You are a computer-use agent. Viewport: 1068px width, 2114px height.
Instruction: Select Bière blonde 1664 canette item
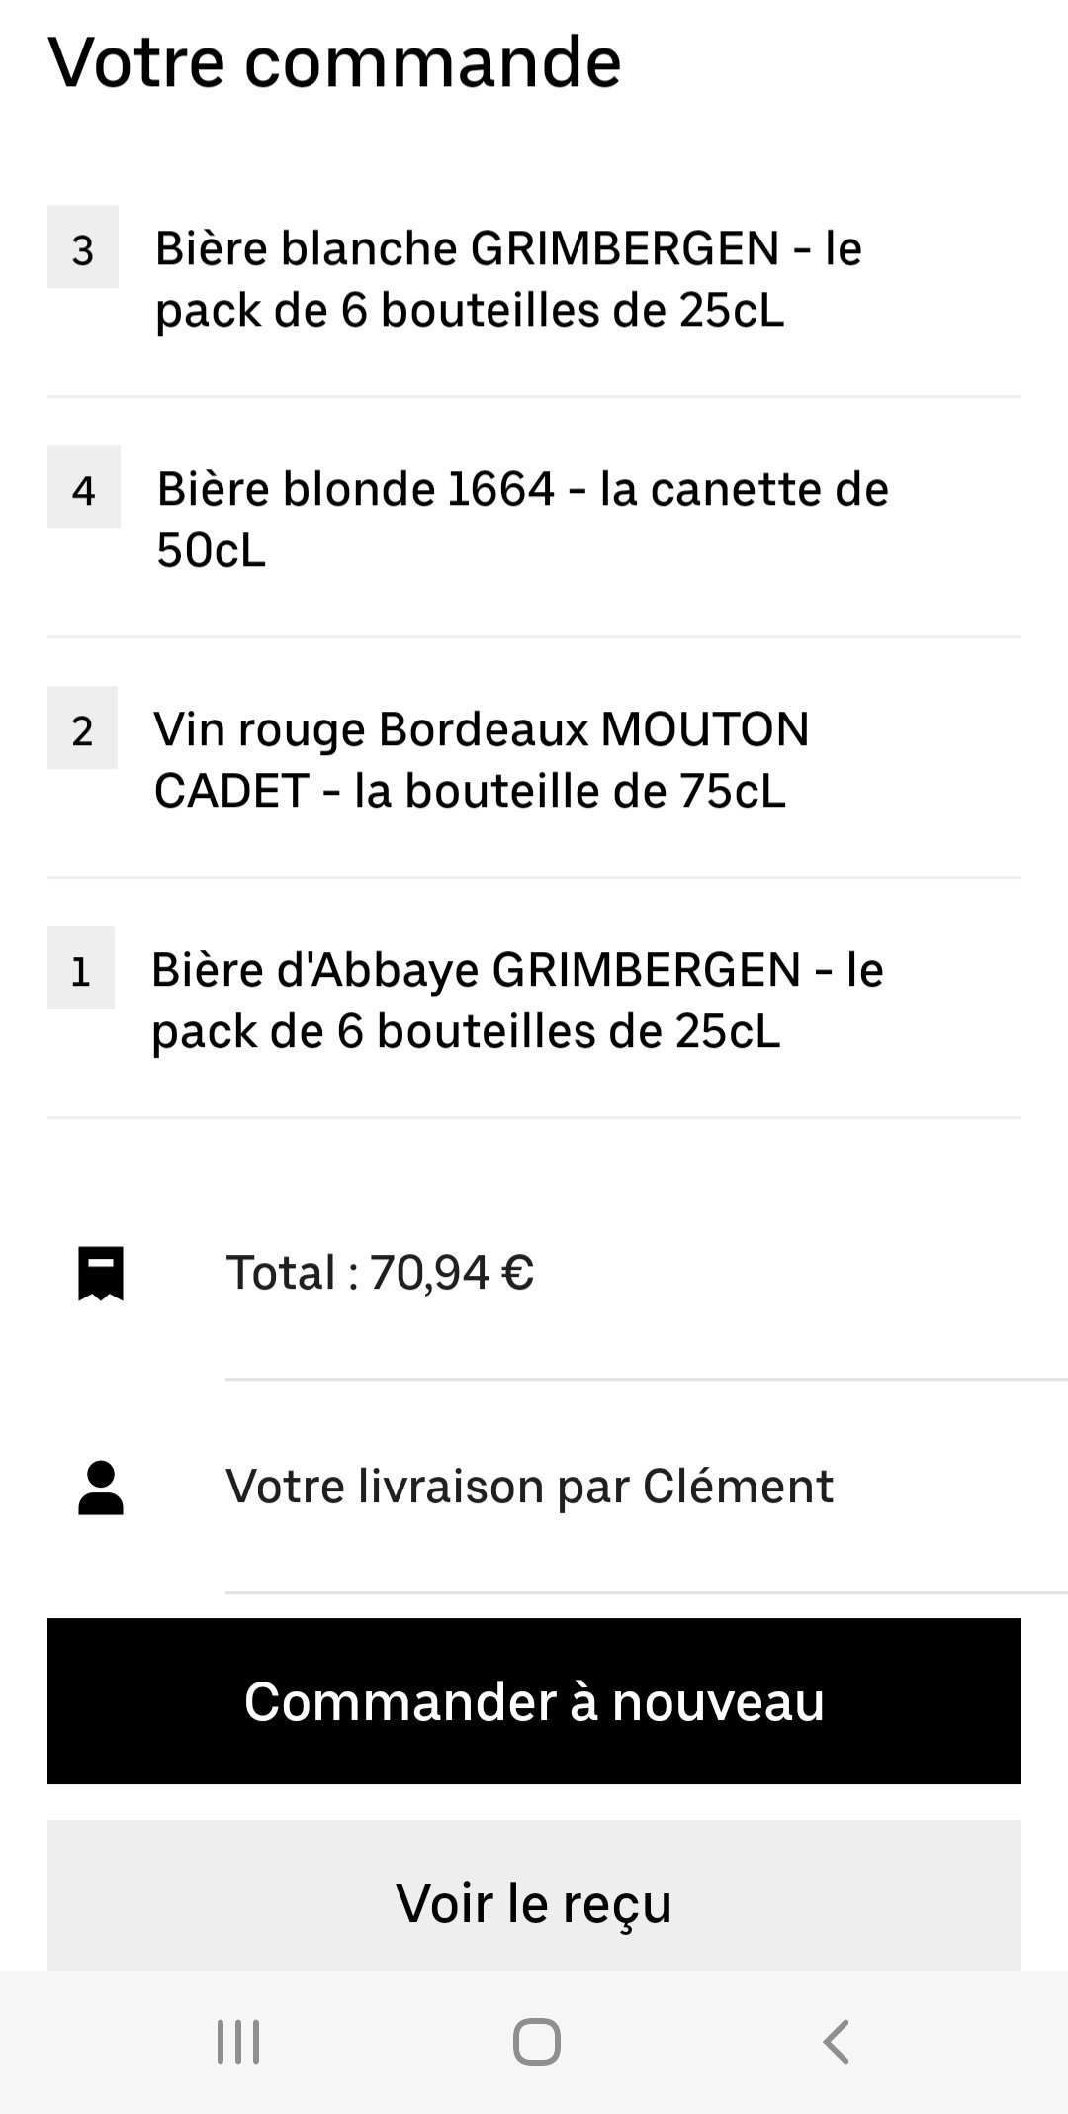[x=522, y=519]
